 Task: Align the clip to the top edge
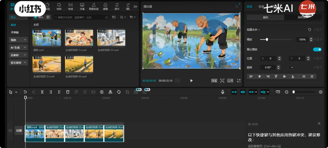pos(276,77)
